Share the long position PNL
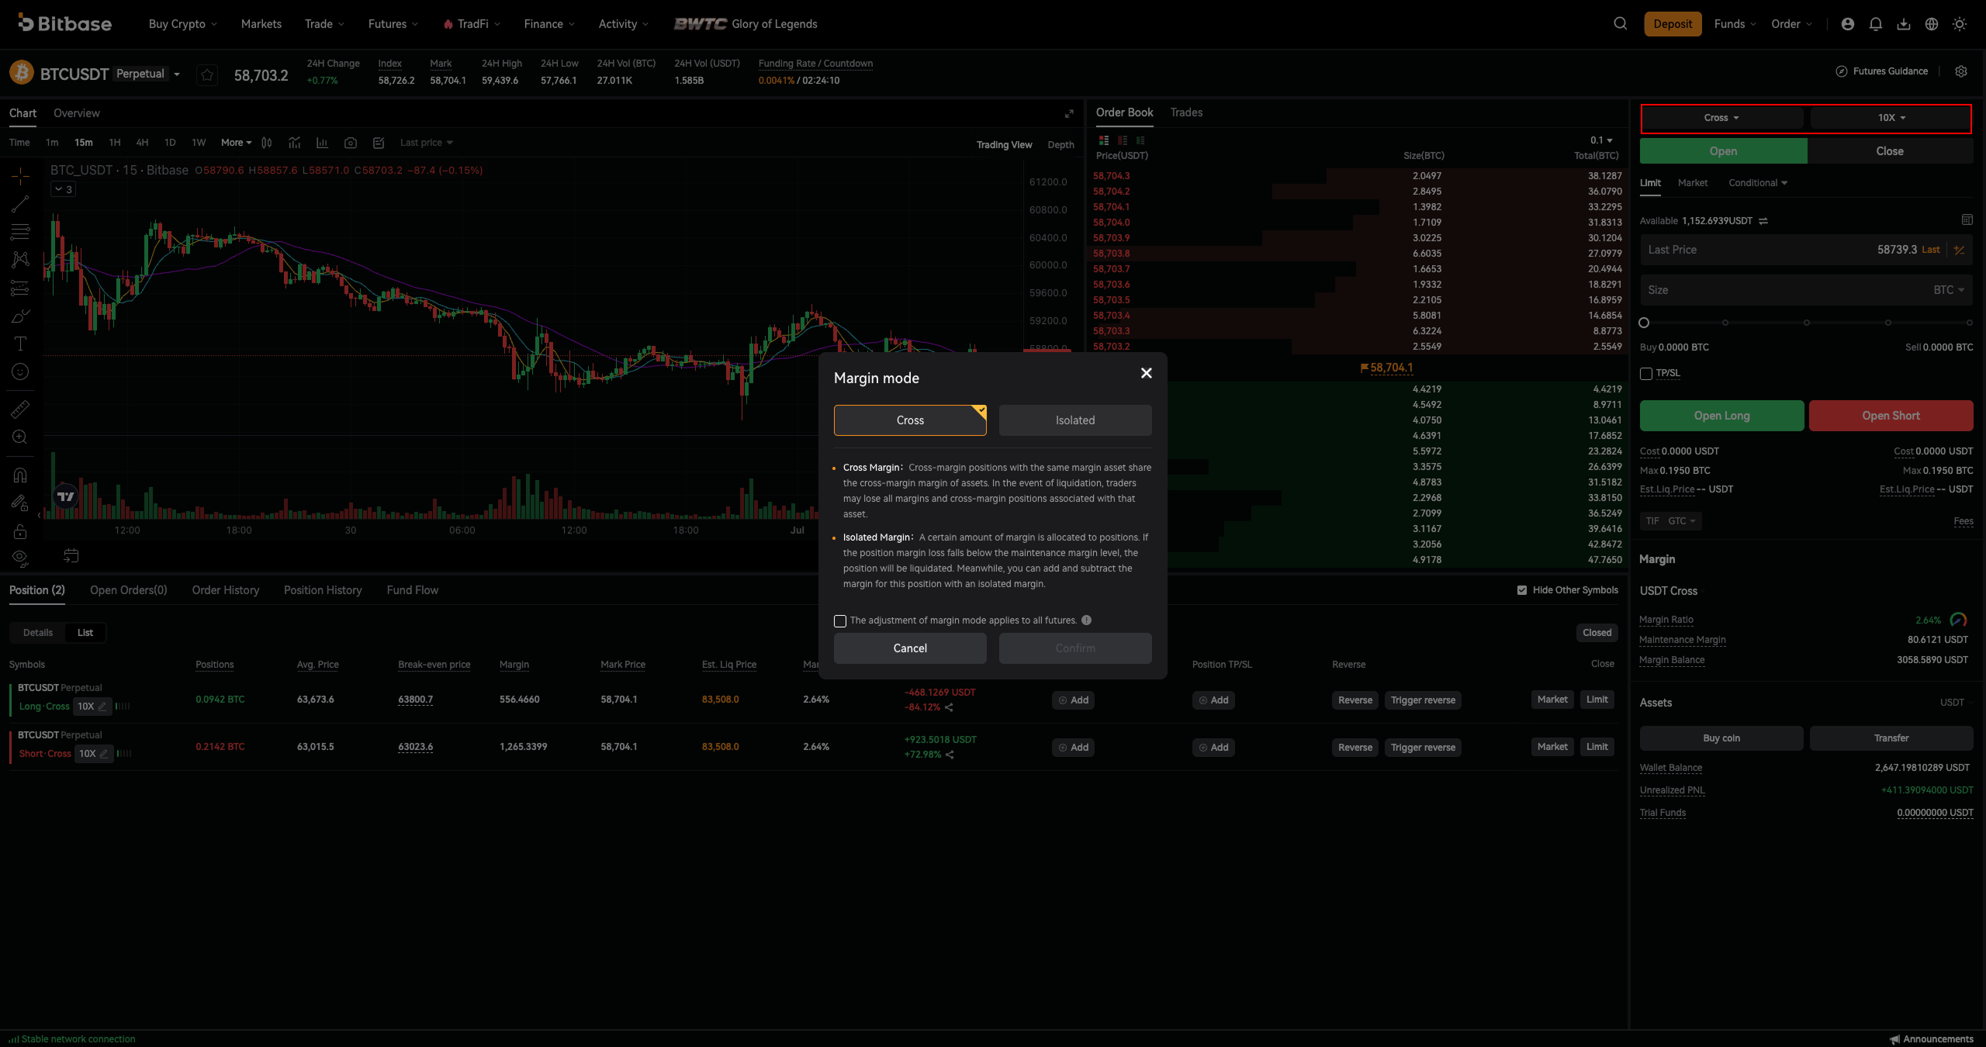 point(950,707)
